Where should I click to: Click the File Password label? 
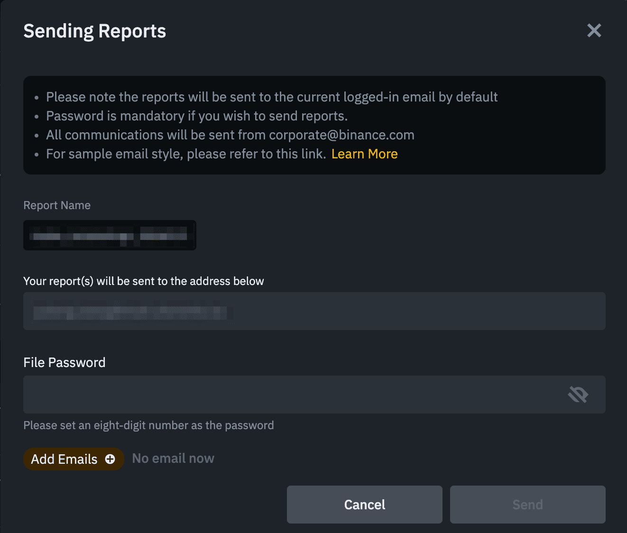click(x=65, y=363)
